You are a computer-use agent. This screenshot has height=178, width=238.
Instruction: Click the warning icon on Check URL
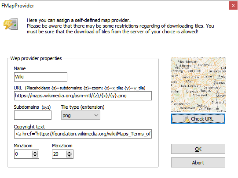(186, 119)
